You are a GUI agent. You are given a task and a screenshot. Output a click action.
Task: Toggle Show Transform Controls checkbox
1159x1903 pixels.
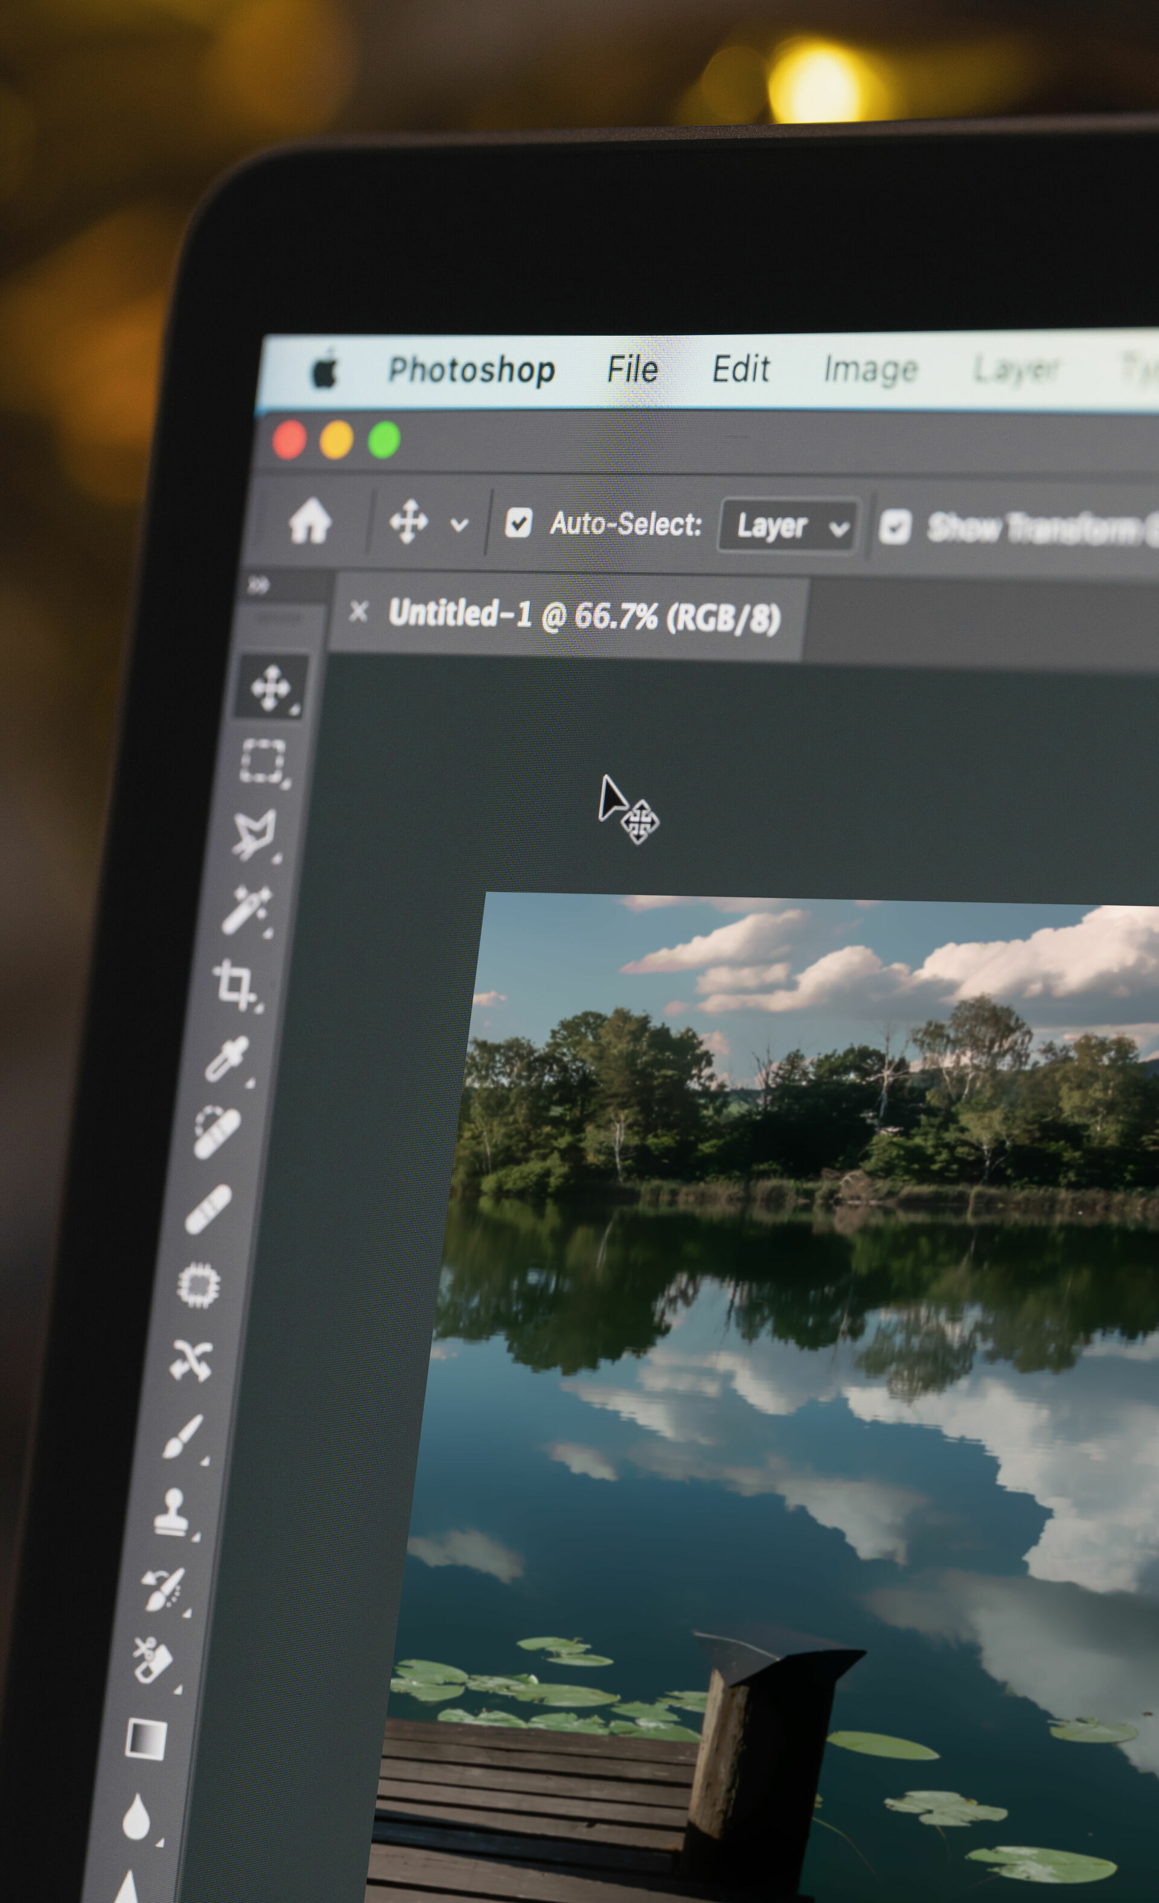895,528
